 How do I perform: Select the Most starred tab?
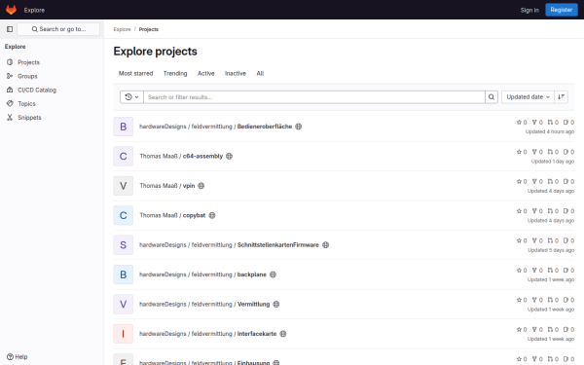click(135, 73)
